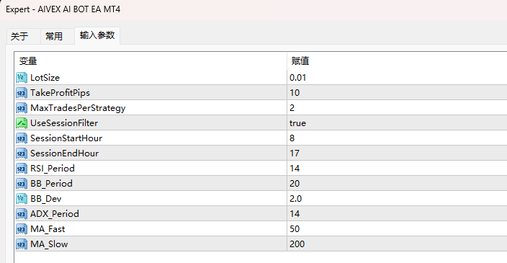
Task: Edit the TakeProfitPips value 10
Action: pyautogui.click(x=397, y=93)
